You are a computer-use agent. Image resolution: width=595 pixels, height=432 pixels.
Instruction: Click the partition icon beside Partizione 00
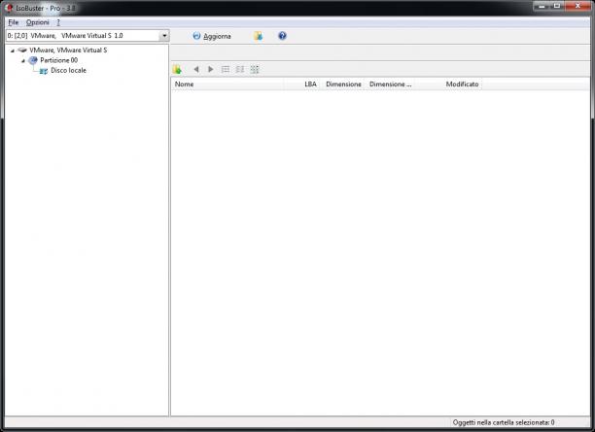coord(33,60)
